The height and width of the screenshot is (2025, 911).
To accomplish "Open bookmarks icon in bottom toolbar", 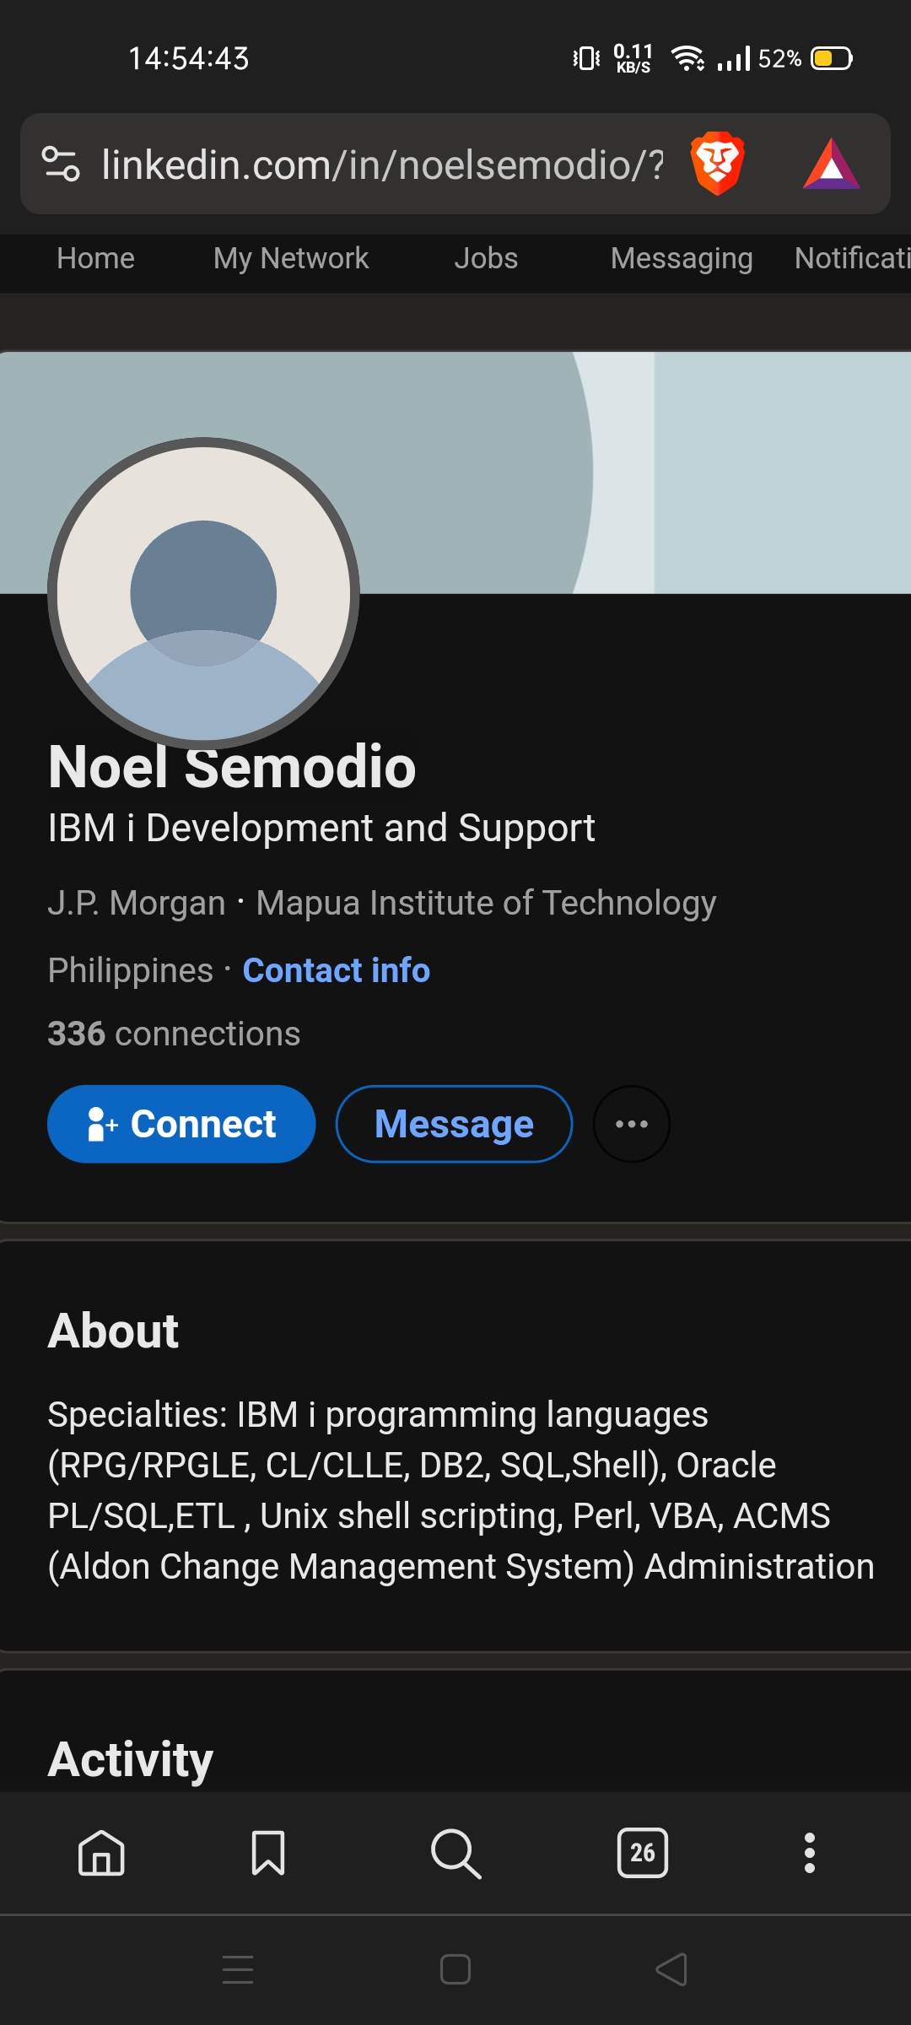I will click(x=268, y=1853).
